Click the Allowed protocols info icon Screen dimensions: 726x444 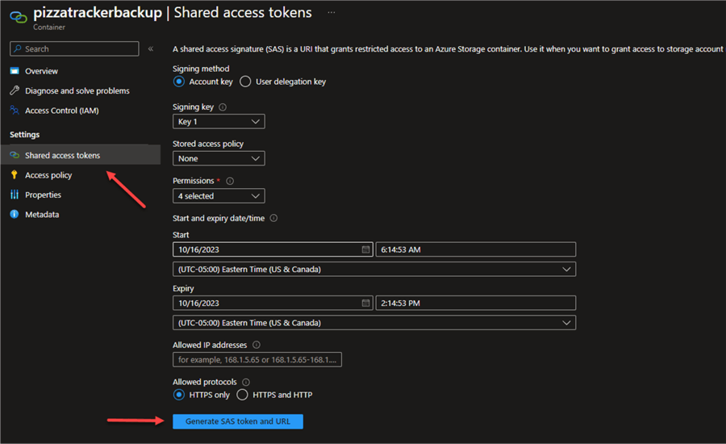tap(246, 382)
